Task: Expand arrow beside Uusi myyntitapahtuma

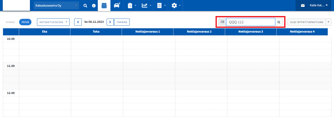Action: click(x=328, y=22)
